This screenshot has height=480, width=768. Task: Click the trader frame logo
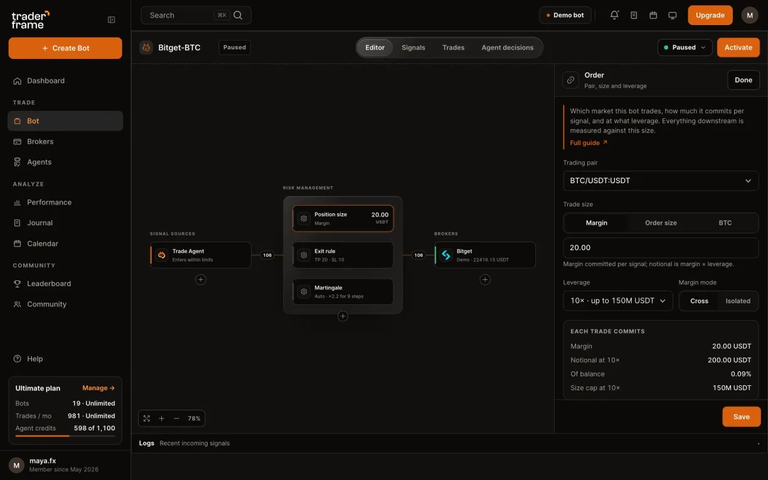pos(30,19)
